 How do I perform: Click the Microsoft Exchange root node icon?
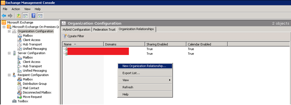(x=4, y=23)
